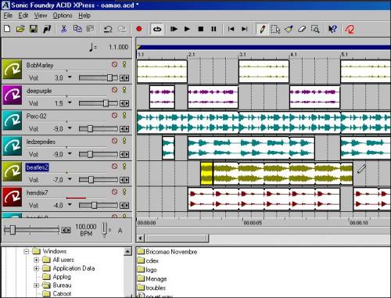Image resolution: width=391 pixels, height=298 pixels.
Task: Expand the Application Data folder
Action: (x=36, y=268)
